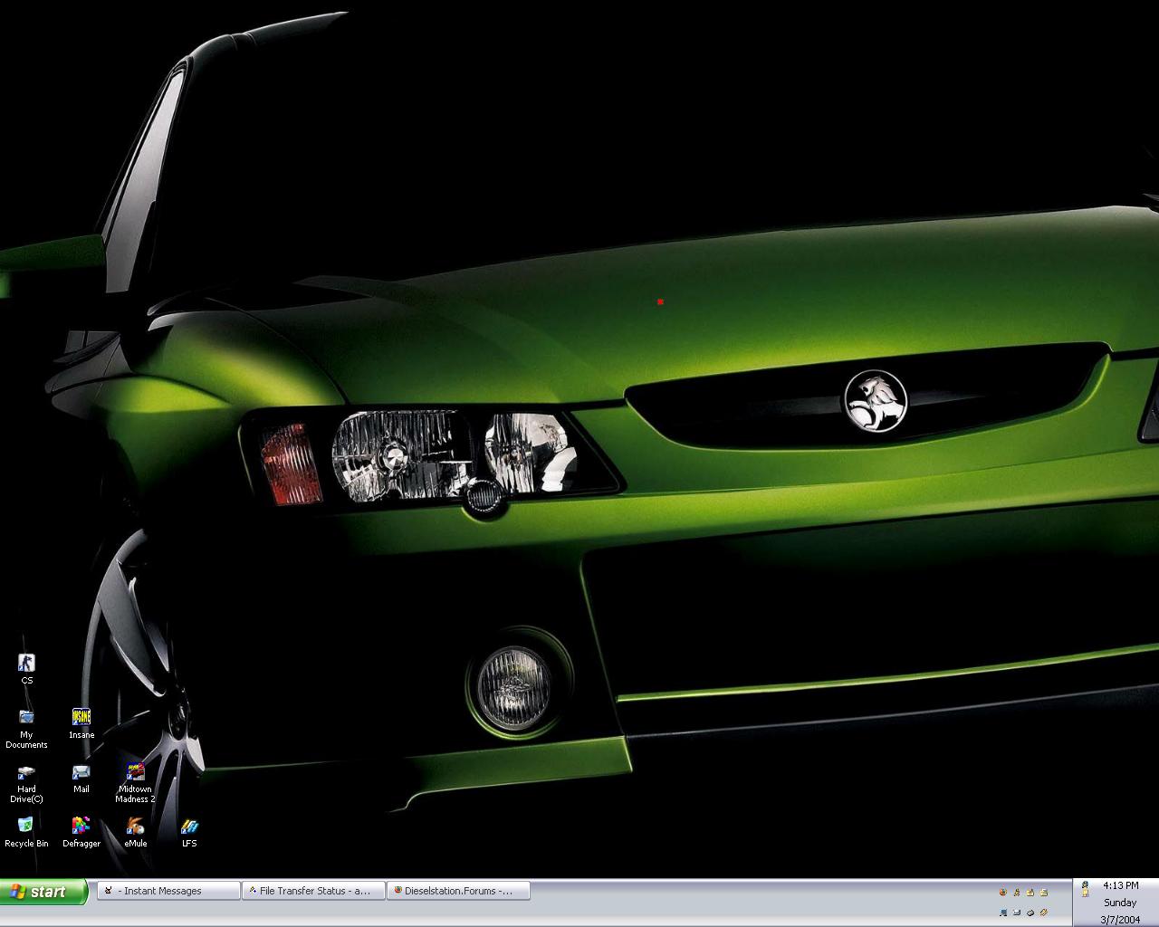Launch the LFS game shortcut
Screen dimensions: 1159x927
(x=189, y=827)
